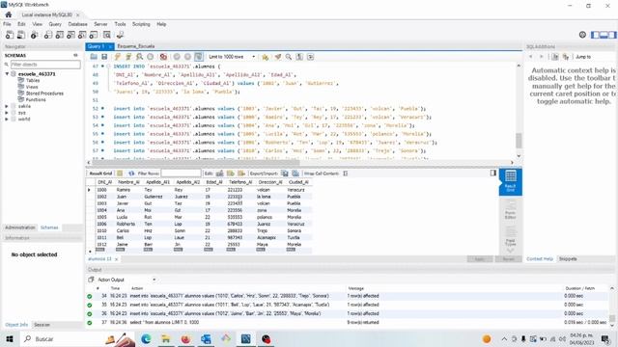Open the home screen tab icon

9,14
